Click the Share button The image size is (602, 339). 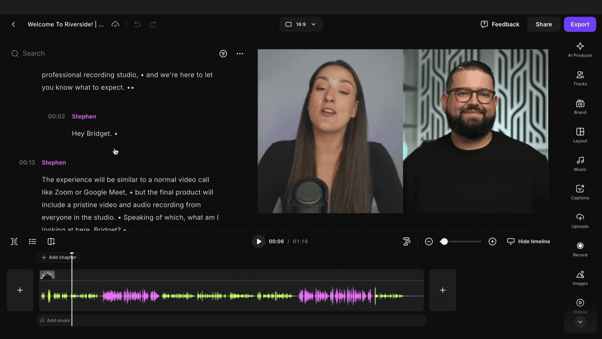coord(544,24)
